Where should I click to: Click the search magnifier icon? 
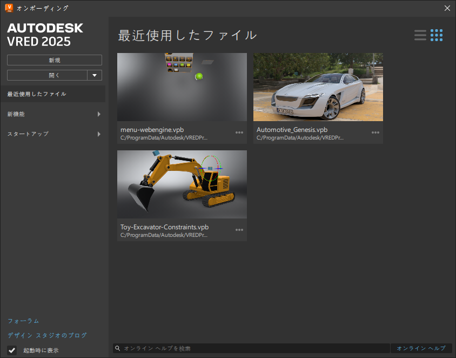(117, 348)
